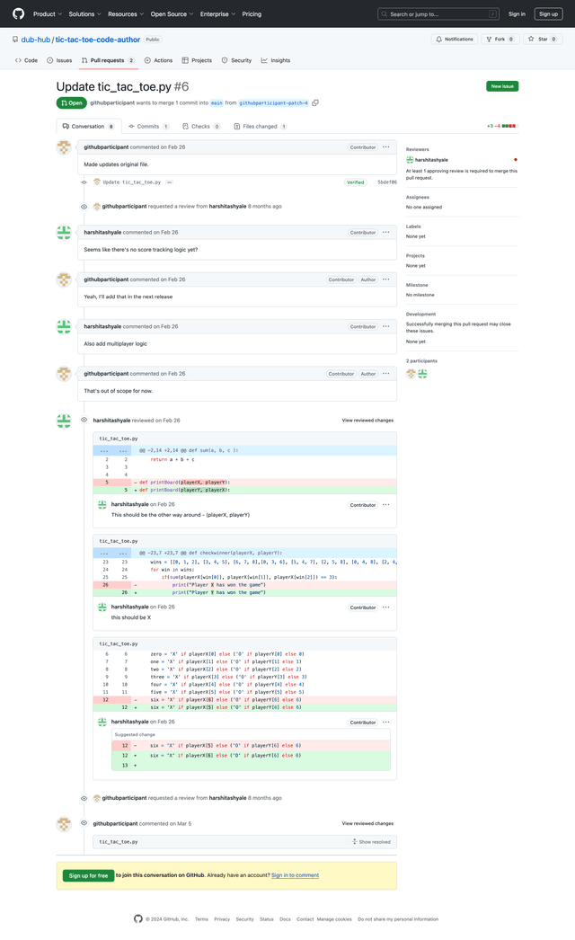Image resolution: width=575 pixels, height=940 pixels.
Task: Click harshitashyale avatar beside the 'no score tracking logic' comment
Action: [x=64, y=233]
